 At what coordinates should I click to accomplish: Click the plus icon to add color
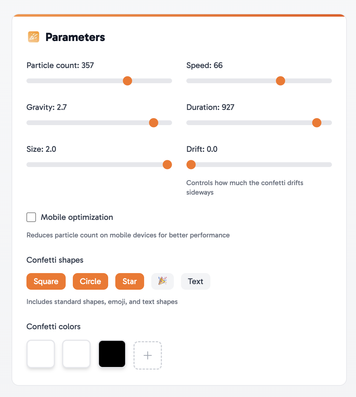(148, 355)
